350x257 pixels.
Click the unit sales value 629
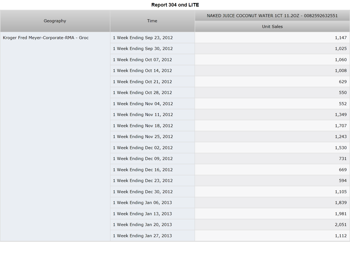343,82
